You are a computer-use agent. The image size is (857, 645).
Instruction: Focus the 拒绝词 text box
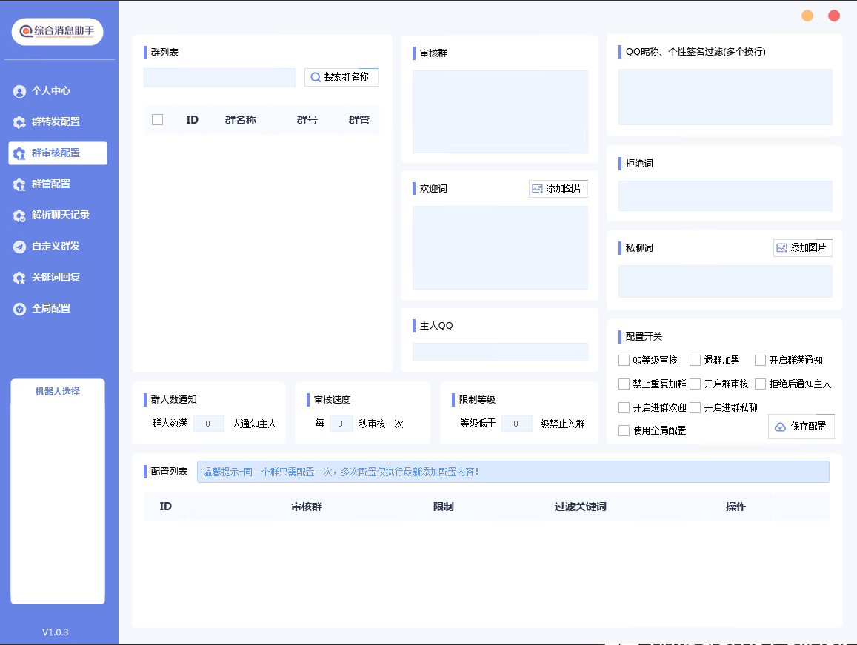point(724,196)
